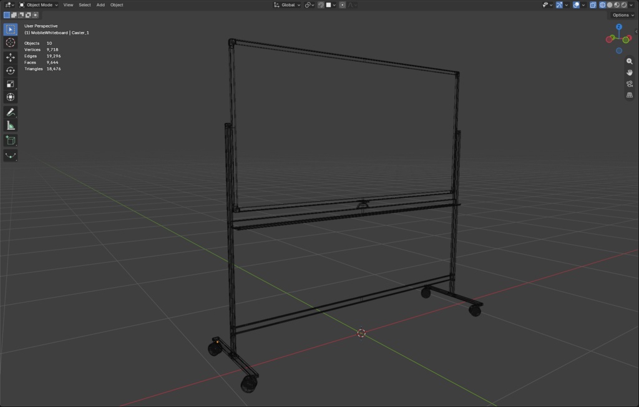
Task: Select the whiteboard's front-left caster wheel
Action: [248, 384]
